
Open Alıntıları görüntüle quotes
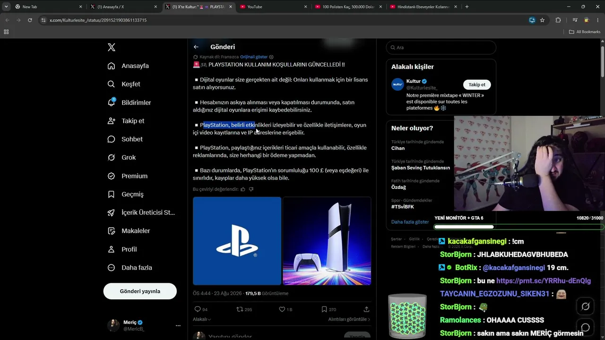click(x=349, y=319)
